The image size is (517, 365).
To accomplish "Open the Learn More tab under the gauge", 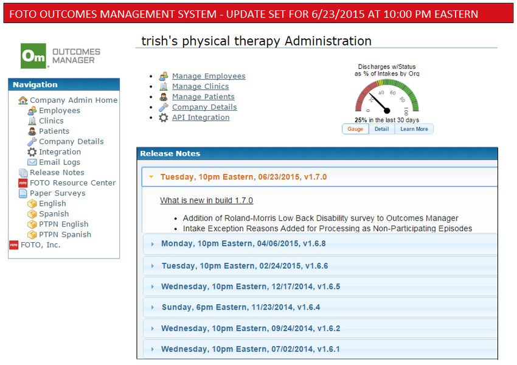I will click(x=414, y=129).
